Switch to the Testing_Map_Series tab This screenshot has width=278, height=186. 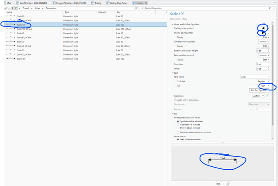[x=117, y=3]
